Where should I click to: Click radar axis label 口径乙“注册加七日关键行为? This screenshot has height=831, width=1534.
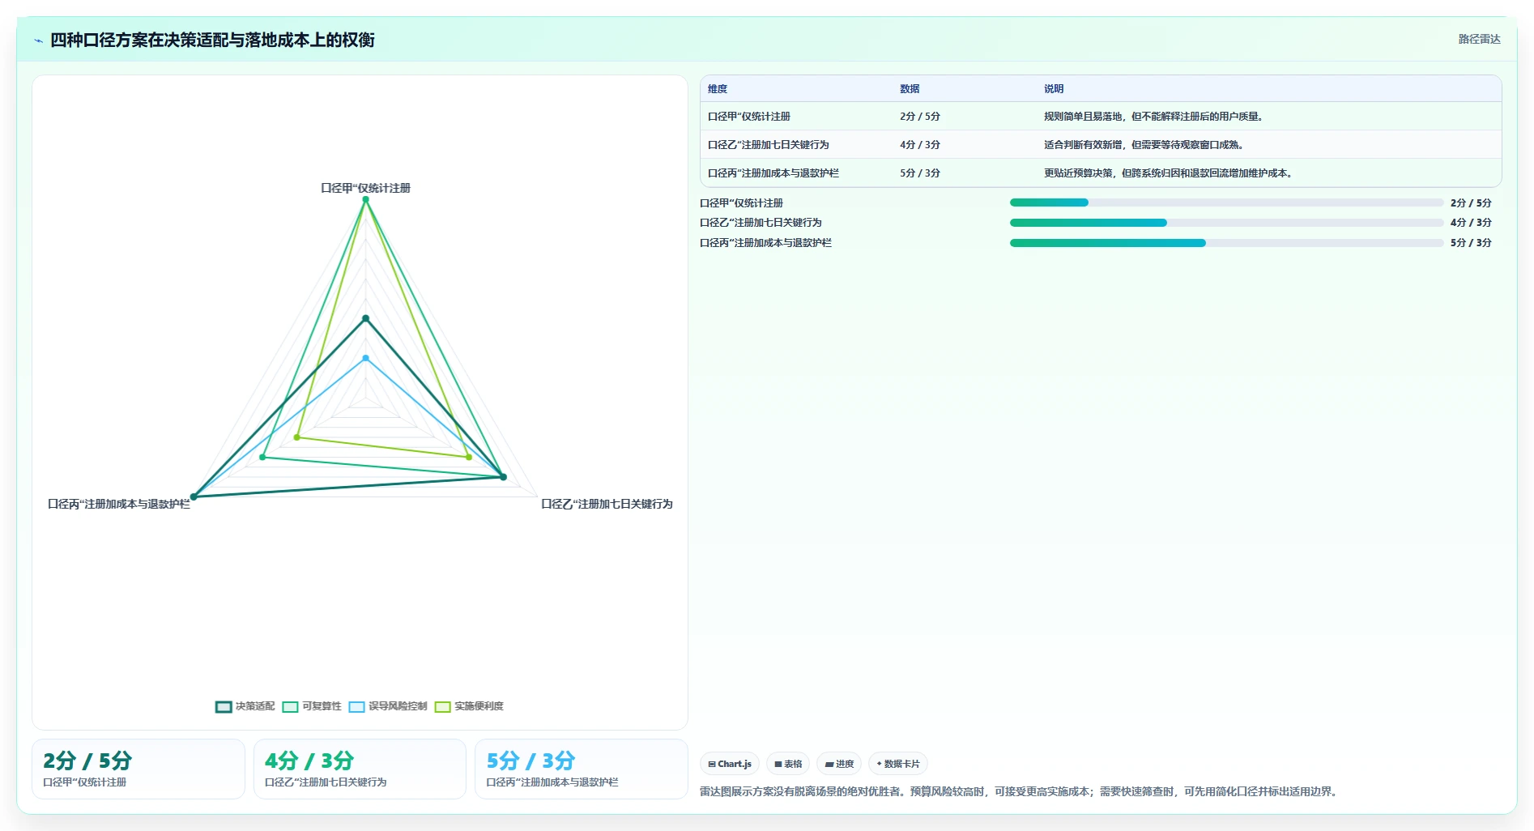pos(607,504)
